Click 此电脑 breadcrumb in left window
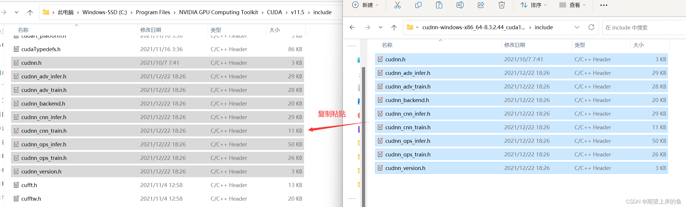The image size is (686, 207). pyautogui.click(x=66, y=12)
